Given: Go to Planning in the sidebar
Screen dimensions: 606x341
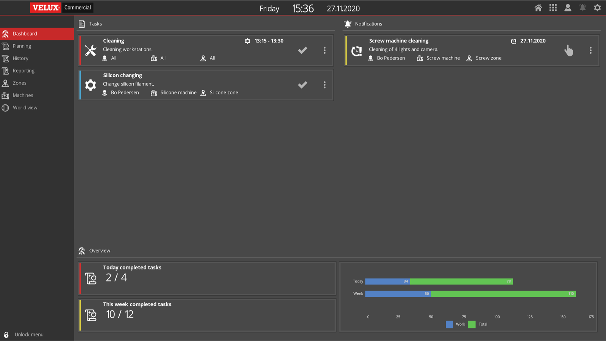Looking at the screenshot, I should (x=22, y=46).
